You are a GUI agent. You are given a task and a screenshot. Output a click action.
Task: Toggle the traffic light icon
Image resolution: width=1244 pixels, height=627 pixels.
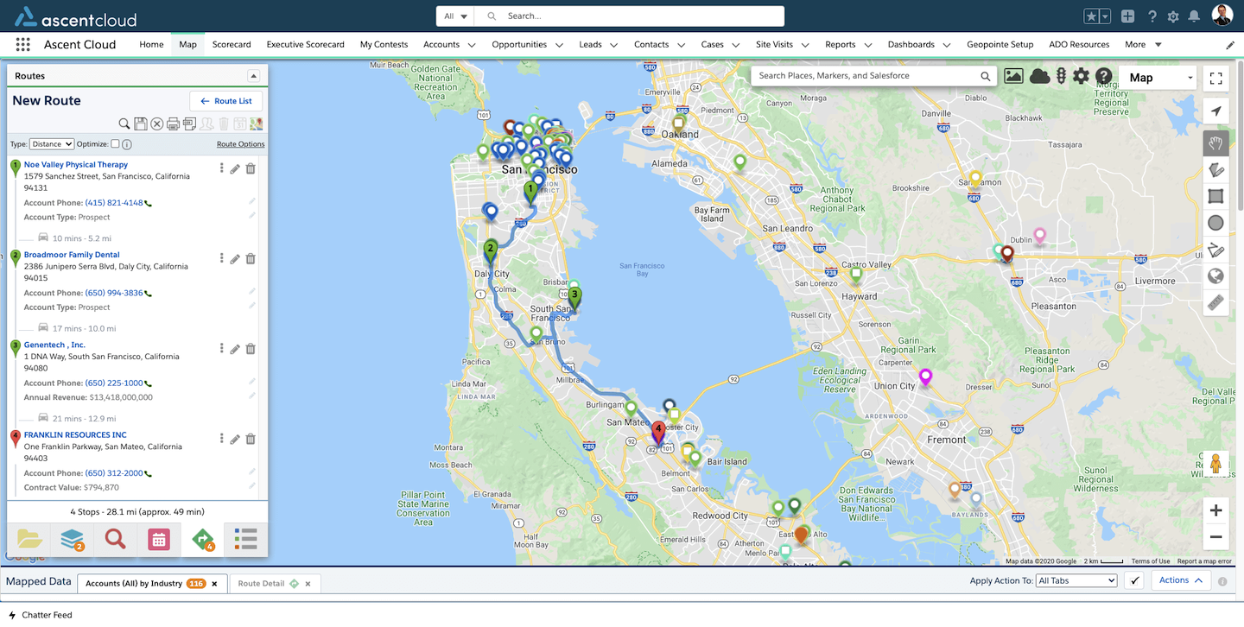[x=1062, y=76]
